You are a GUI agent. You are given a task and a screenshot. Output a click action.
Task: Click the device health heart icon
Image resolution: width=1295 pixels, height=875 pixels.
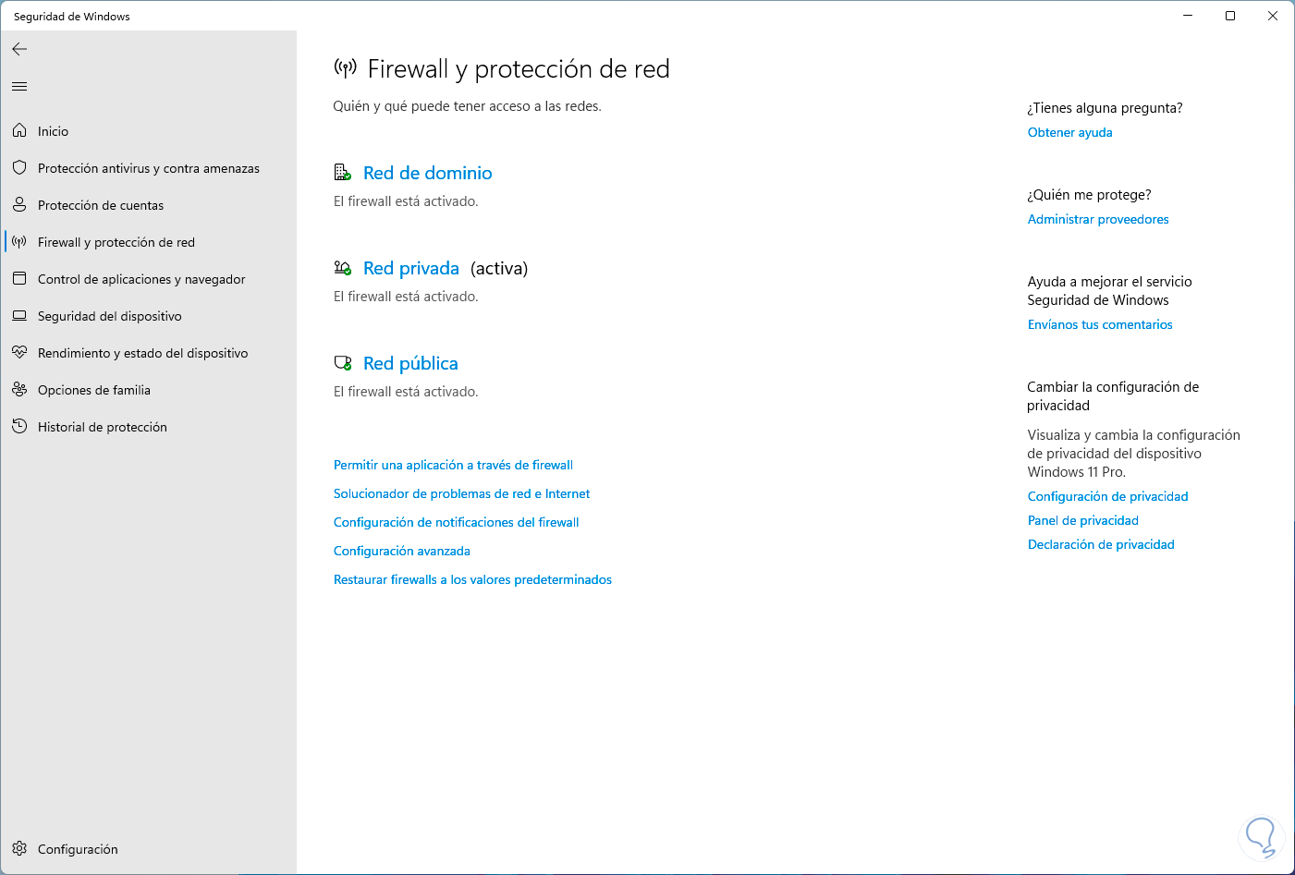click(x=19, y=353)
